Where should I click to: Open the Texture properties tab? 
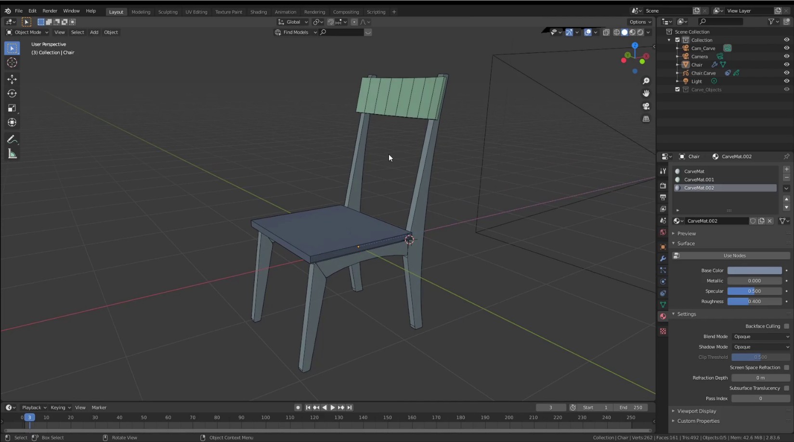click(663, 331)
